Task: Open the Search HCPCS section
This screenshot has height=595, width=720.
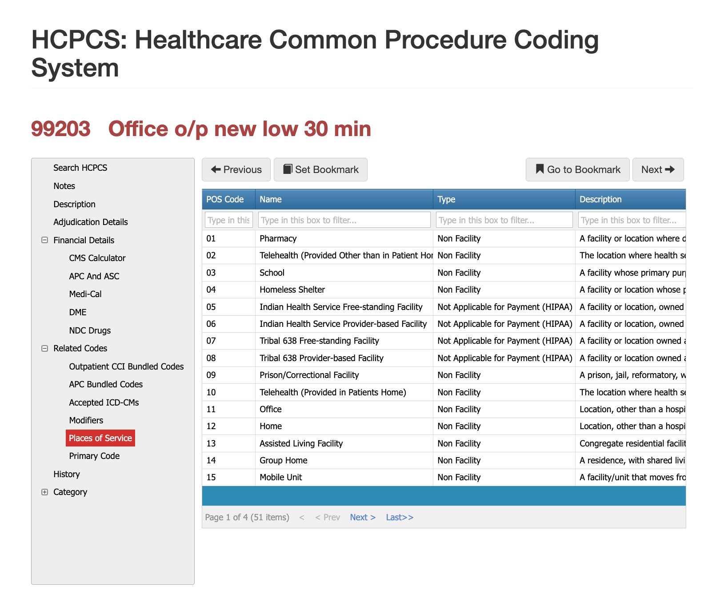Action: 80,168
